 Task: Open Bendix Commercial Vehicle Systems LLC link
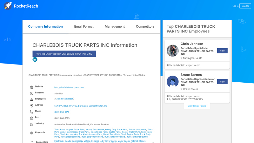(x=84, y=141)
